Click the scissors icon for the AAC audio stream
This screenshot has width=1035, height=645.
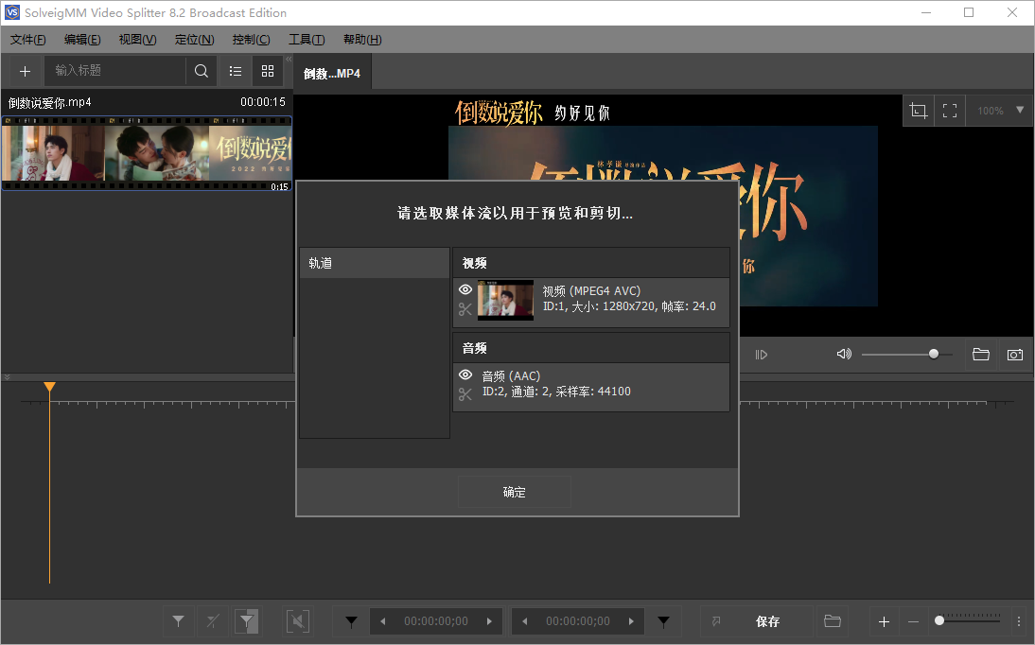[465, 393]
